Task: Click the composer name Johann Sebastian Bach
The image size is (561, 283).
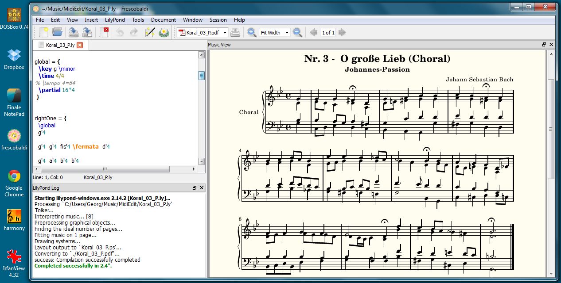Action: coord(479,80)
